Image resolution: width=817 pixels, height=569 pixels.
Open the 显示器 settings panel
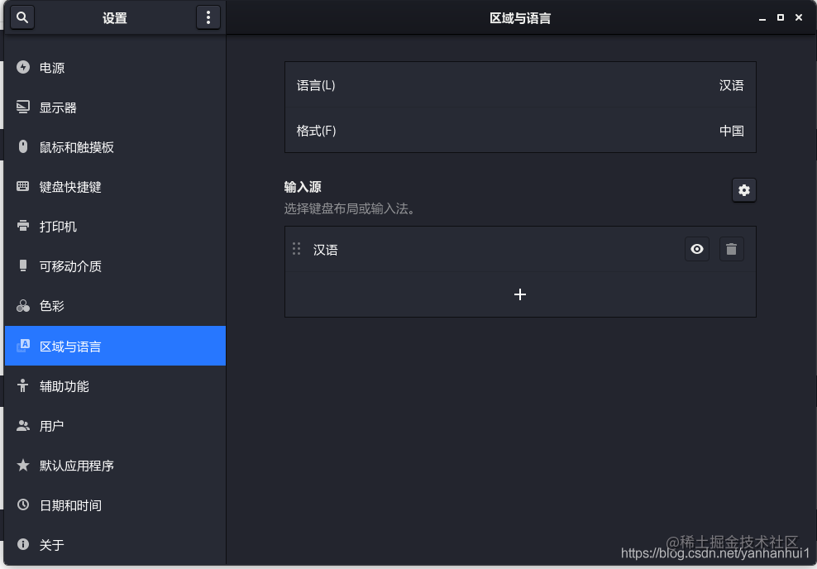115,108
